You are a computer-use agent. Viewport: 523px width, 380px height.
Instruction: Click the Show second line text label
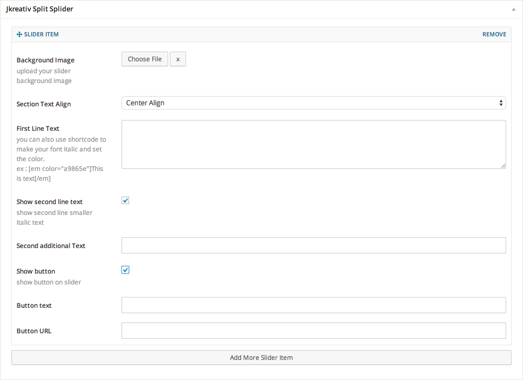(49, 202)
